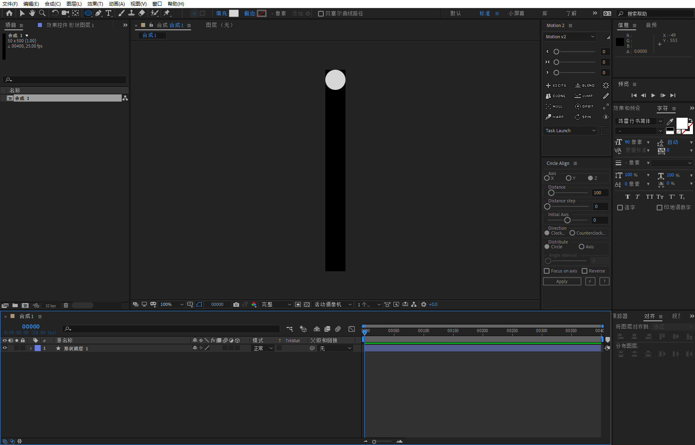Select X axis radio button

click(x=547, y=178)
